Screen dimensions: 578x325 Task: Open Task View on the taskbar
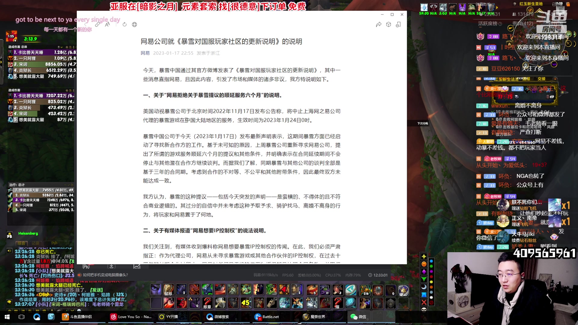tap(21, 317)
